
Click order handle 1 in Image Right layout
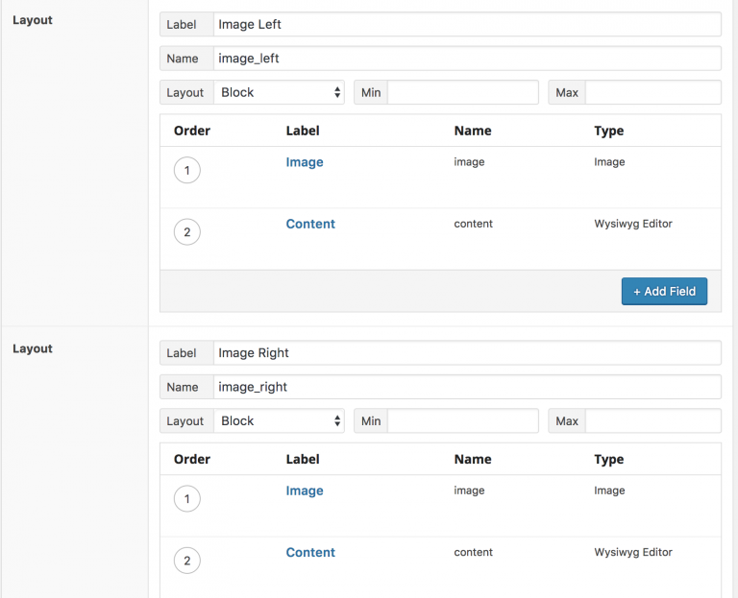186,499
